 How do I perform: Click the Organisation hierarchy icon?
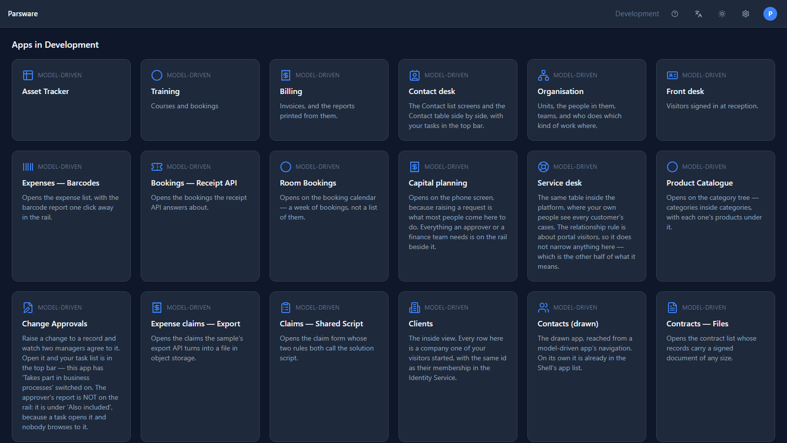pyautogui.click(x=544, y=75)
